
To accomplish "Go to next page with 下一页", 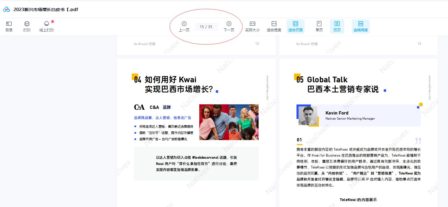I will click(229, 26).
